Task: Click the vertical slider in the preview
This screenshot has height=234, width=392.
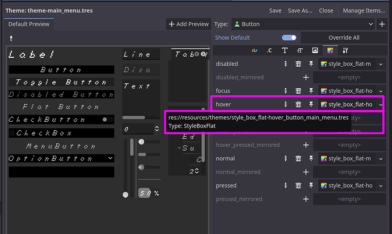Action: click(126, 168)
